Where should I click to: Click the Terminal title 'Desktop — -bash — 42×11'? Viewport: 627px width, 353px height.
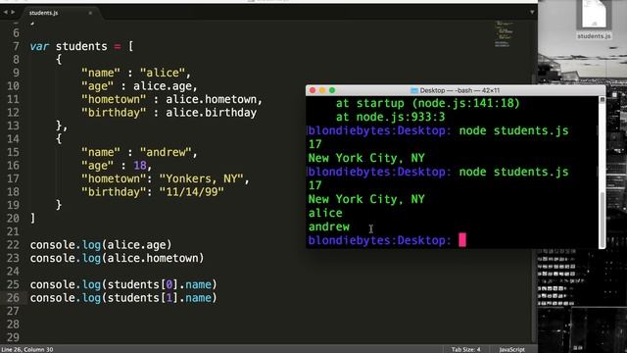459,90
